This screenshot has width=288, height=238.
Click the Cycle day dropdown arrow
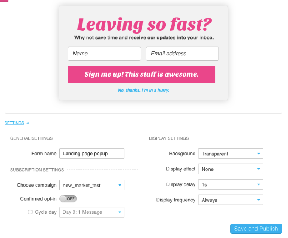pyautogui.click(x=120, y=212)
